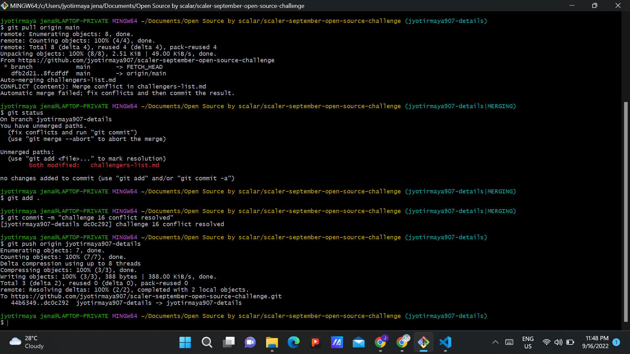Switch to Chrome with the photo profile badge
Screen dimensions: 630x354
tap(402, 342)
